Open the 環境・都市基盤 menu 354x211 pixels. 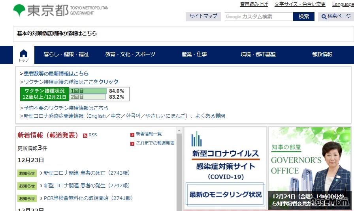258,55
